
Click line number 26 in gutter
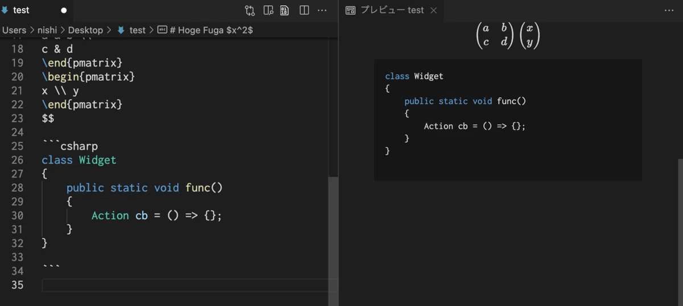pyautogui.click(x=17, y=160)
